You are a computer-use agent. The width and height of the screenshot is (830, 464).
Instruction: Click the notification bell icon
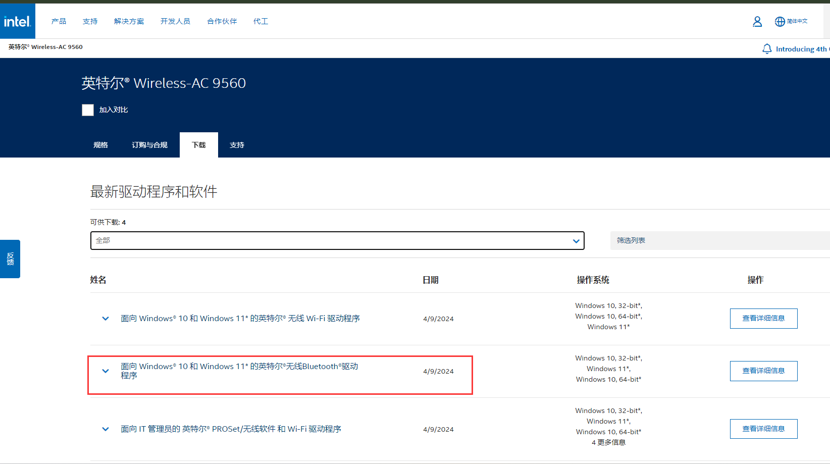pyautogui.click(x=767, y=49)
